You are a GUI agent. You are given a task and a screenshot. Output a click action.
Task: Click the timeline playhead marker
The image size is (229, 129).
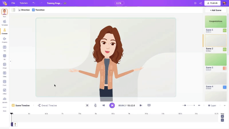coord(11,114)
